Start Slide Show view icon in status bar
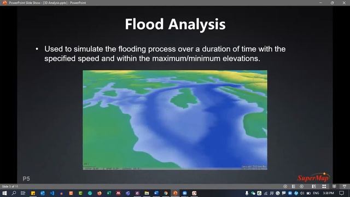 345,186
